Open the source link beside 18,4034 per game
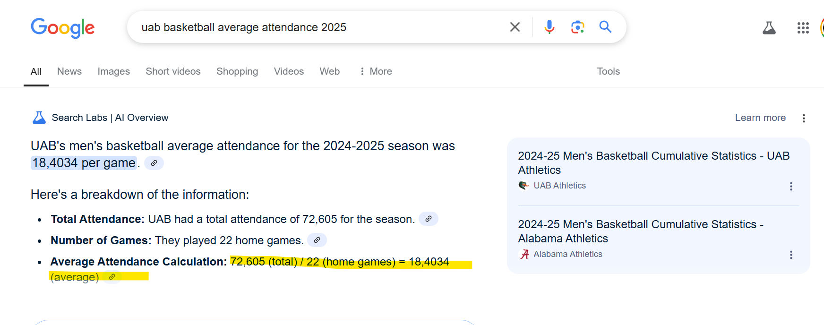The image size is (824, 325). (x=154, y=163)
